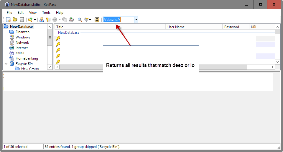Screen dimensions: 283x152
Task: Click the Perform Auto-Type toolbar icon
Action: [71, 20]
